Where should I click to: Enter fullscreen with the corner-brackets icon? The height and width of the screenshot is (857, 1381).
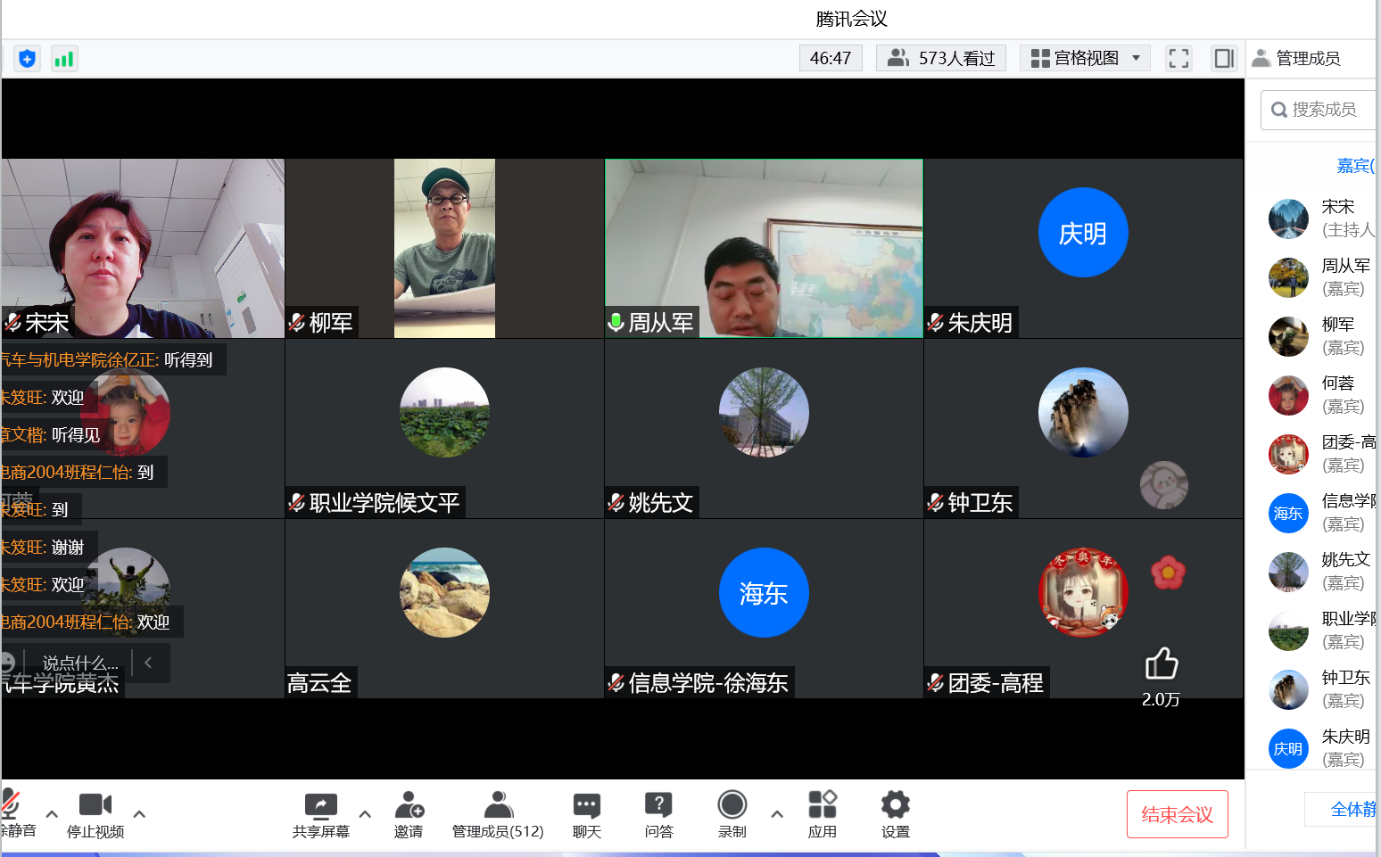[1178, 59]
